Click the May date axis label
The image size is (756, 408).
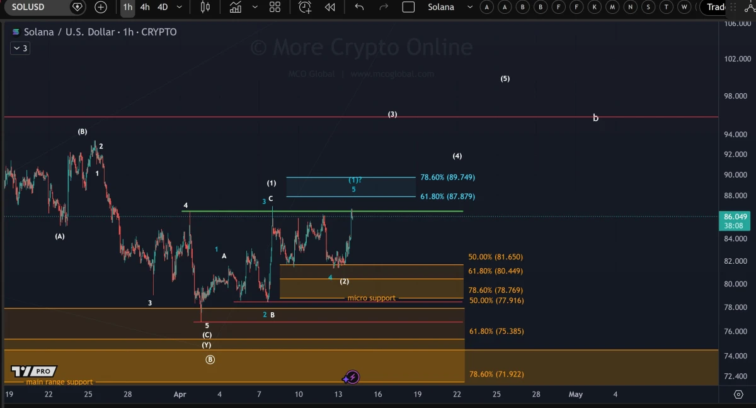click(576, 394)
